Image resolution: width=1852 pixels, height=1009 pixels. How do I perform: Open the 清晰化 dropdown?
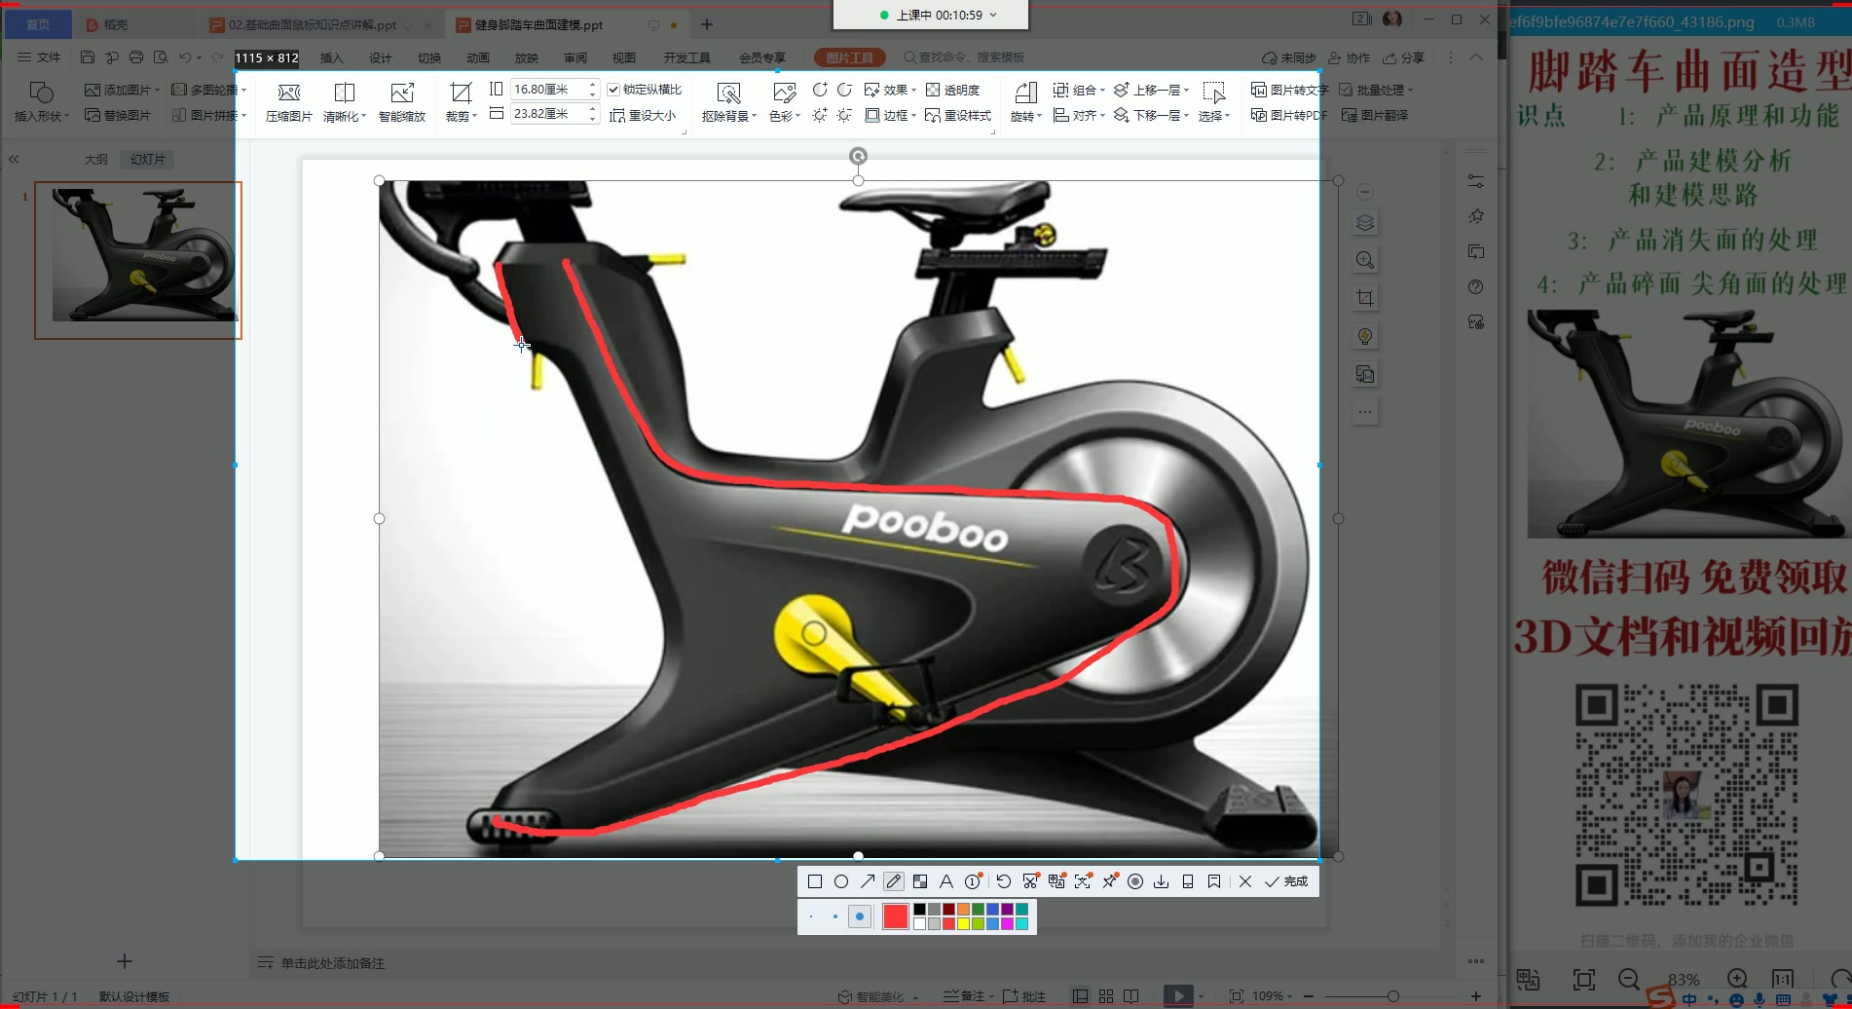point(344,102)
